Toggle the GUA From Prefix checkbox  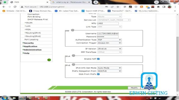(x=98, y=74)
